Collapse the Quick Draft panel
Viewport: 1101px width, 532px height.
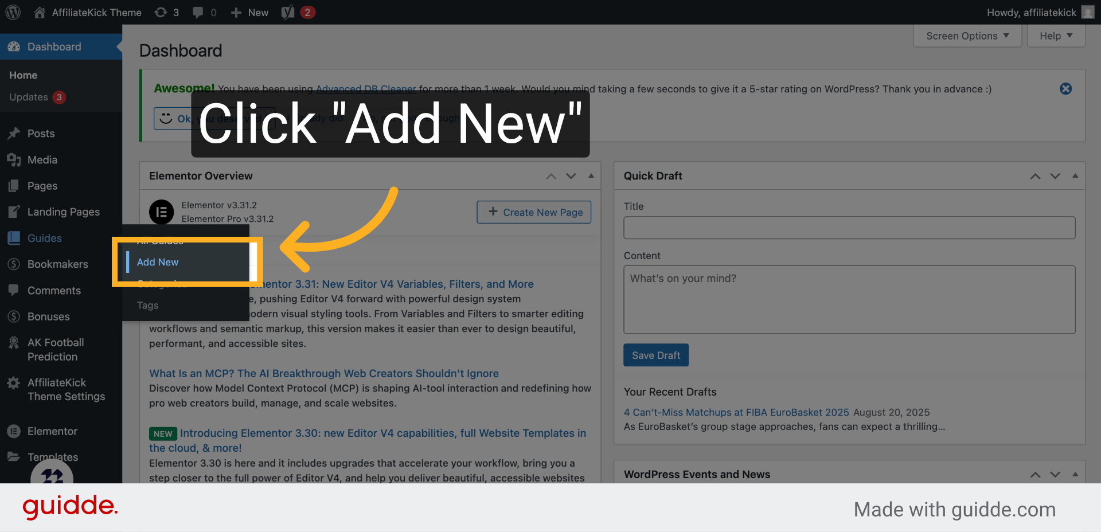click(1075, 176)
